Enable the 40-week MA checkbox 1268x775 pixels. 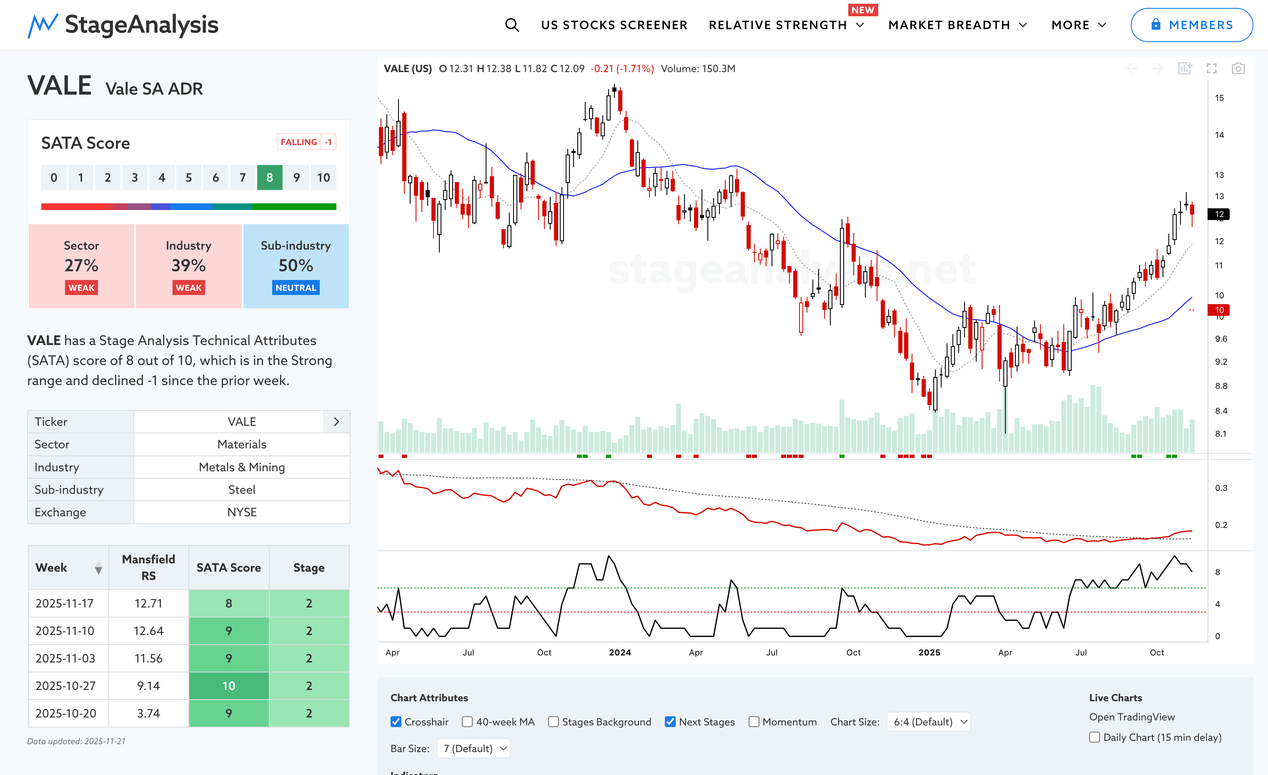[x=467, y=722]
